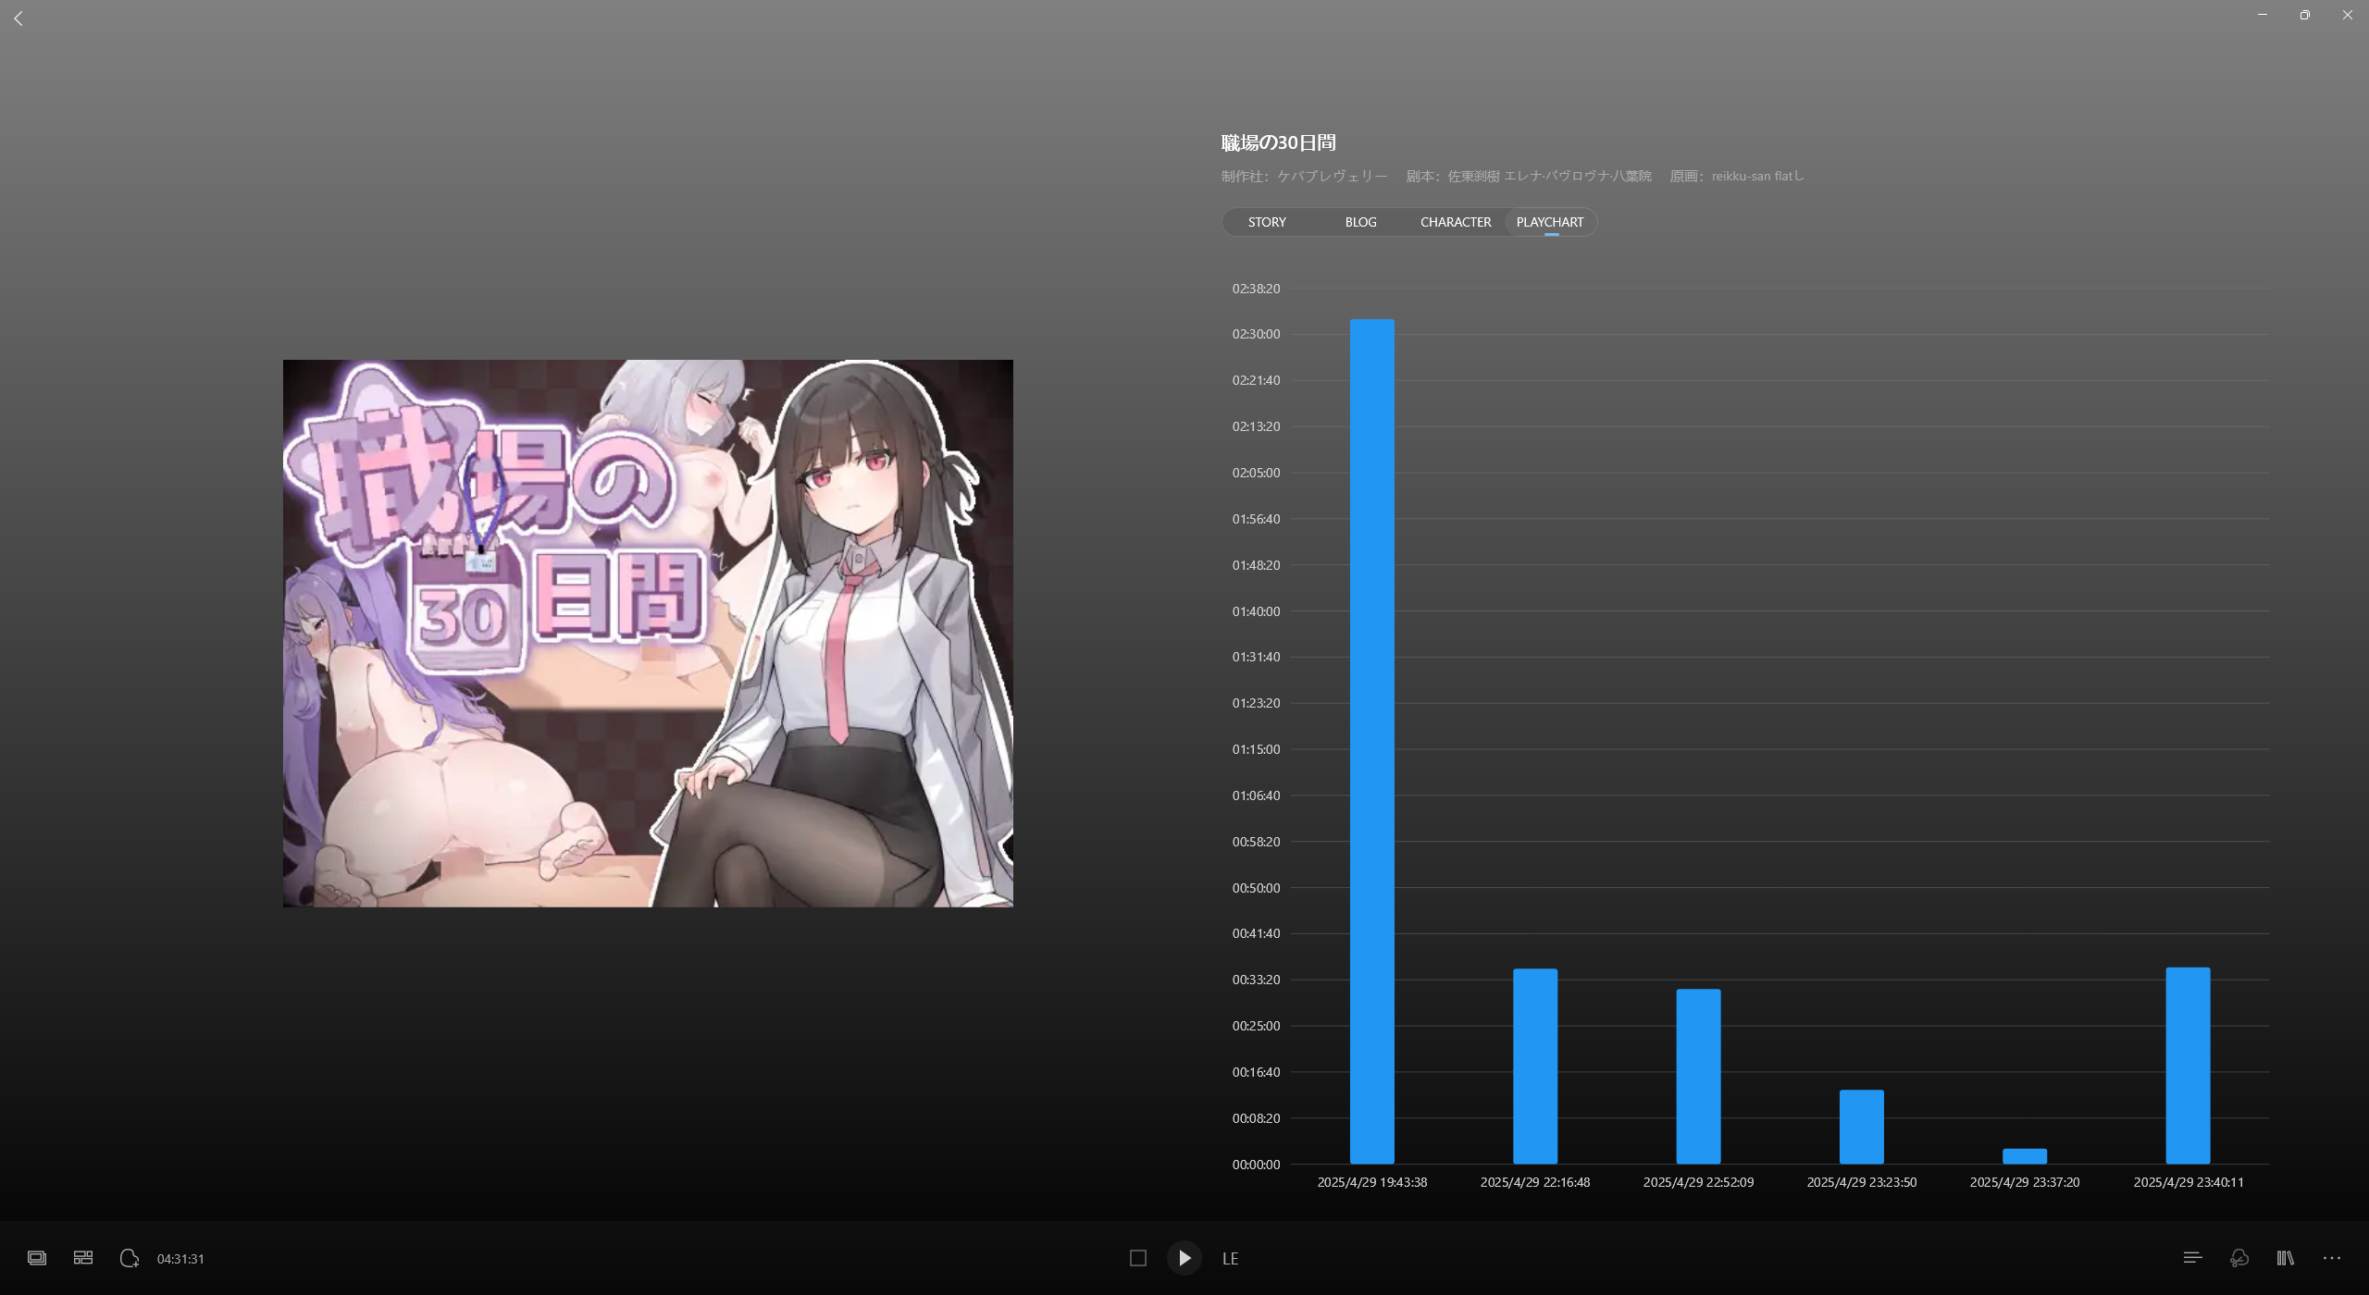
Task: Click the bar for 2025/4/29 22:16:48
Action: point(1535,1066)
